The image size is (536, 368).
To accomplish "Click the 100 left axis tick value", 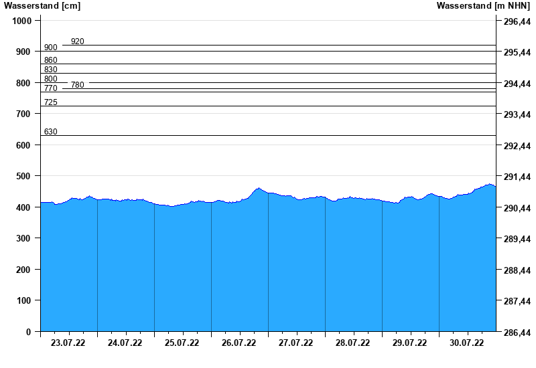I will point(23,300).
